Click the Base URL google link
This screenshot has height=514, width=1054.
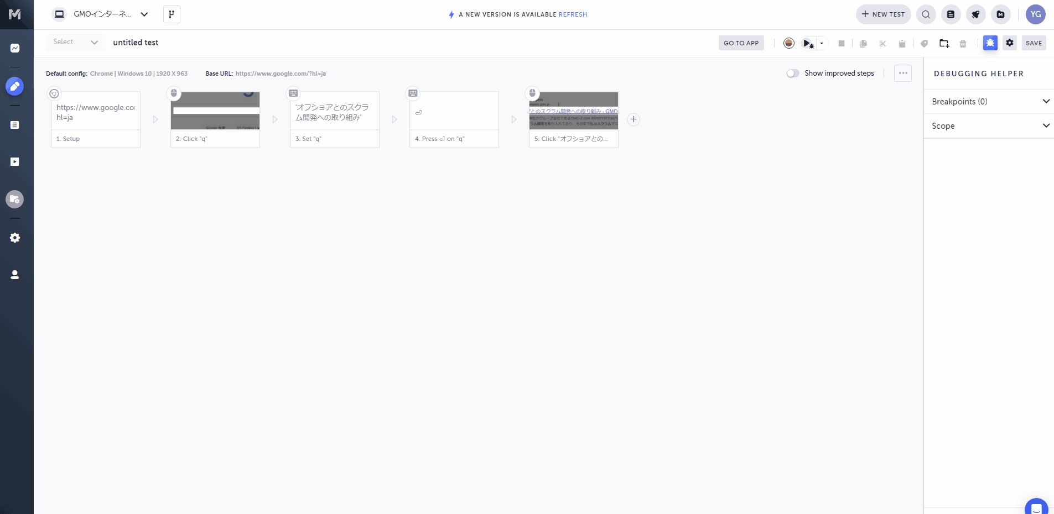(281, 74)
